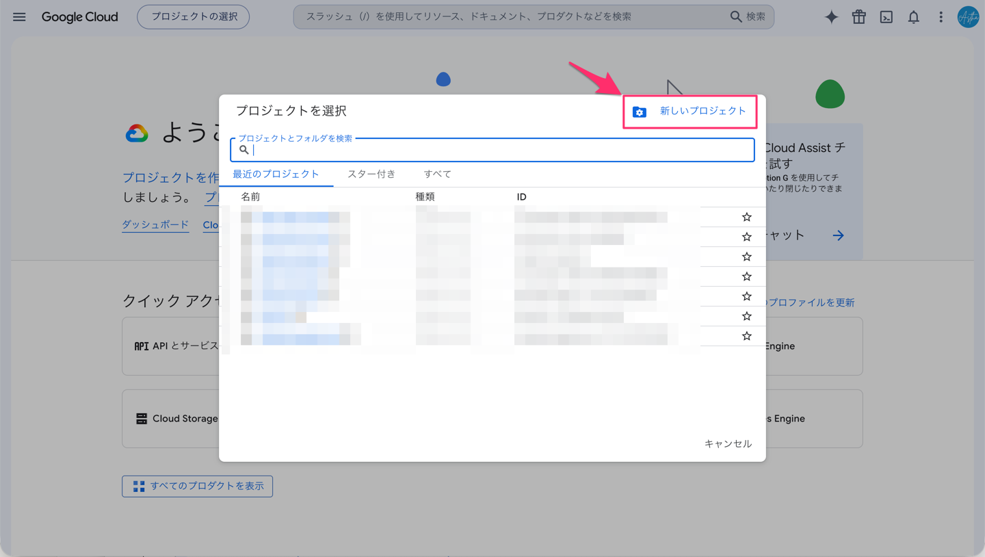Screen dimensions: 985x557
Task: Star the third project row
Action: pos(747,257)
